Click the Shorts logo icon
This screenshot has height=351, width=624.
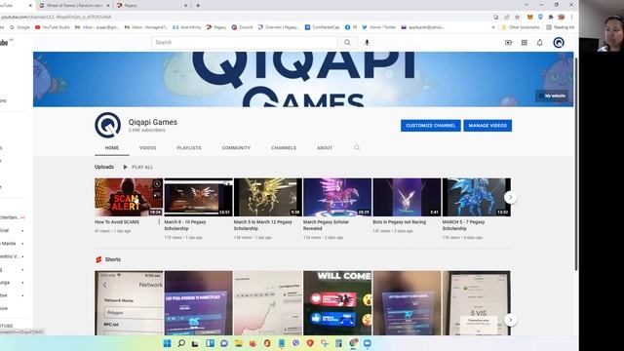[x=98, y=259]
